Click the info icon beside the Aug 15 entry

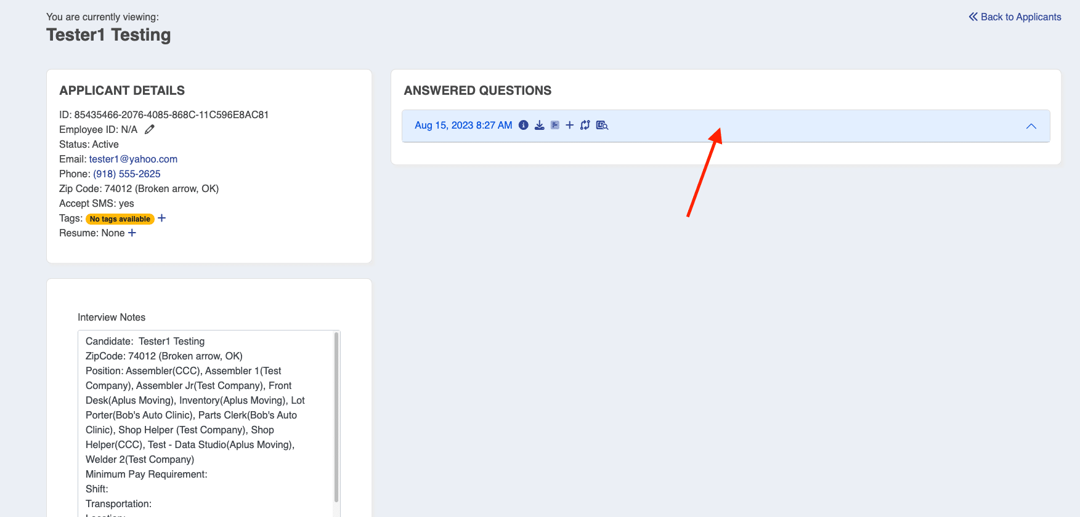[523, 125]
